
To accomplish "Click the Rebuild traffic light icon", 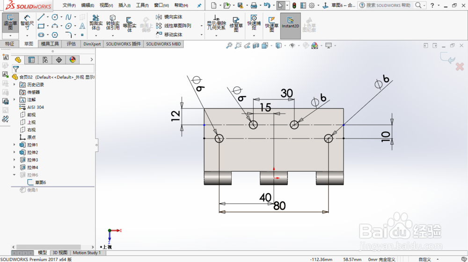I will click(294, 5).
